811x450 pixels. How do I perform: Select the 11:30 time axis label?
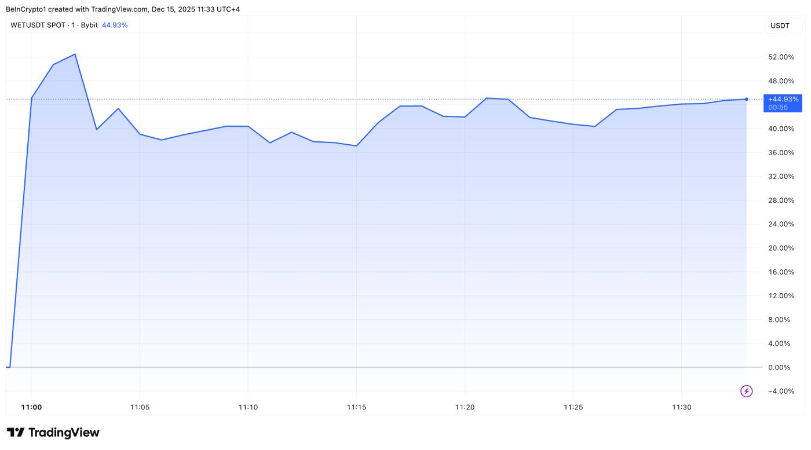pos(681,407)
